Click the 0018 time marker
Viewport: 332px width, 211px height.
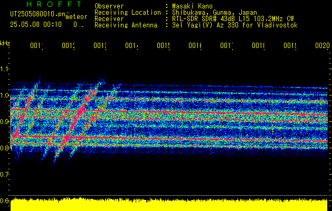pos(258,45)
